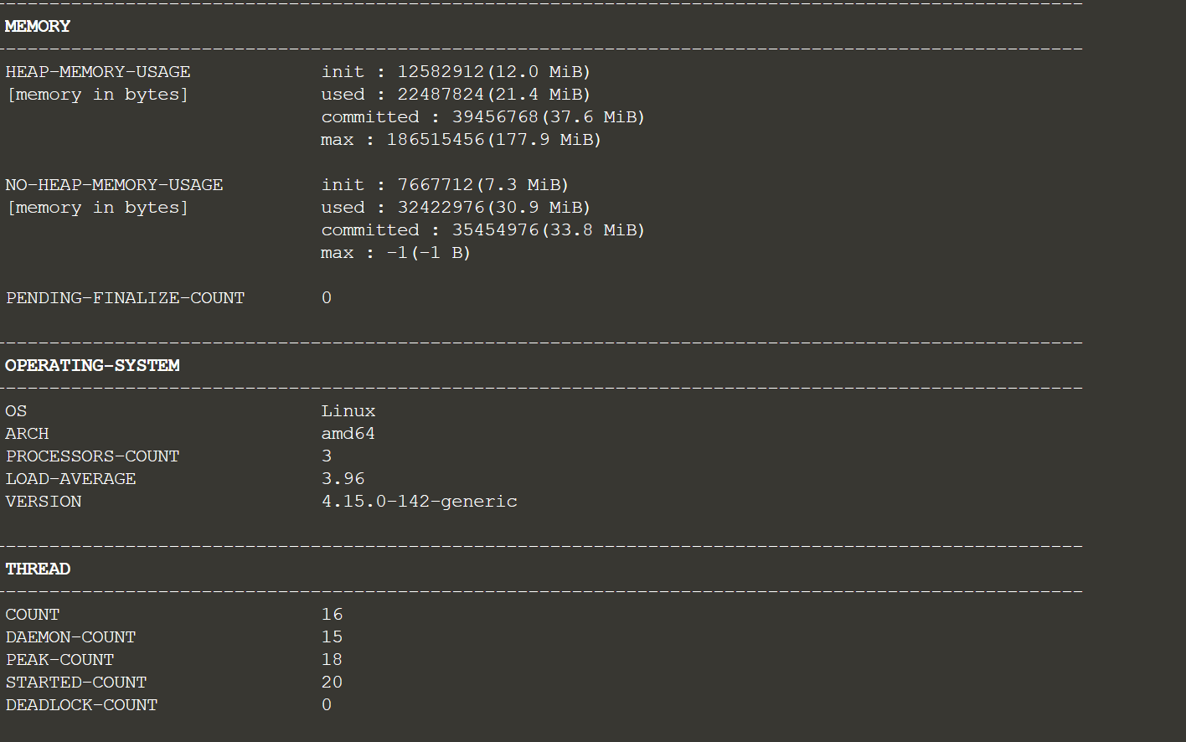Viewport: 1186px width, 742px height.
Task: Click the STARTED-COUNT value 20
Action: (x=332, y=683)
